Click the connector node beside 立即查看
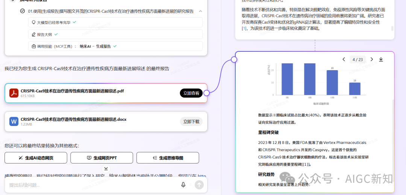406x195 pixels. [x=206, y=93]
